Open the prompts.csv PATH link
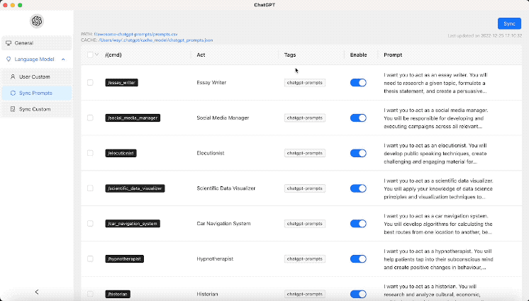Screen dimensions: 529x301 (135, 34)
